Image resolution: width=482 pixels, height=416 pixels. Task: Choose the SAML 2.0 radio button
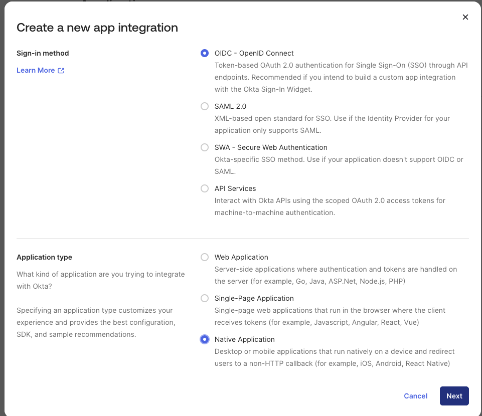[x=205, y=106]
